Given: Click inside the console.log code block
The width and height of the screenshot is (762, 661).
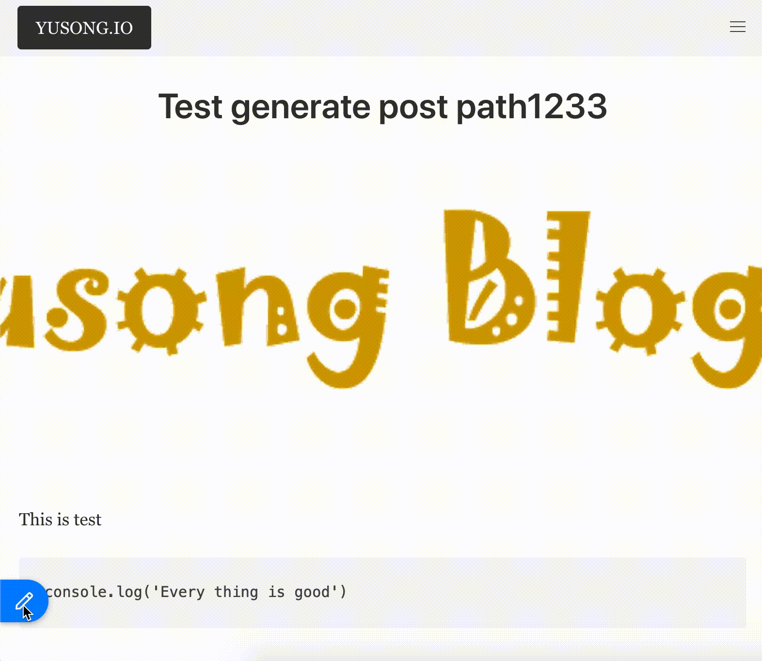Looking at the screenshot, I should tap(382, 592).
